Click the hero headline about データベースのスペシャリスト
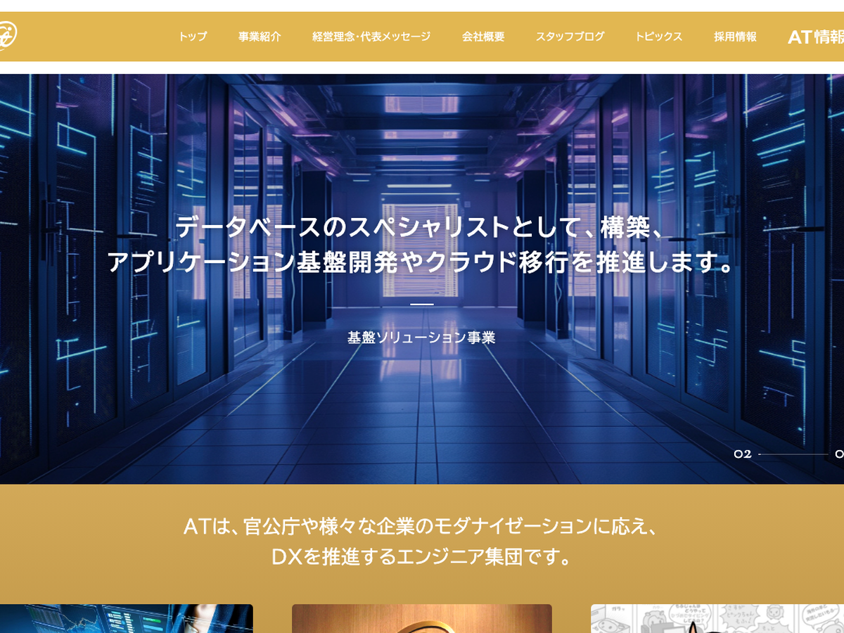Image resolution: width=844 pixels, height=633 pixels. [421, 245]
